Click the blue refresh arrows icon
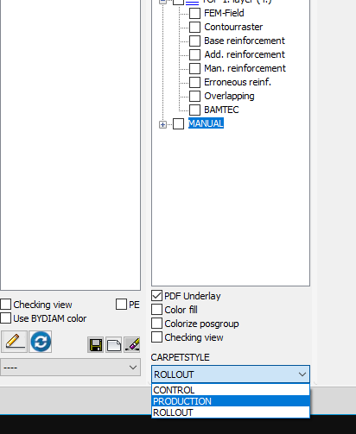The image size is (356, 434). pyautogui.click(x=41, y=342)
